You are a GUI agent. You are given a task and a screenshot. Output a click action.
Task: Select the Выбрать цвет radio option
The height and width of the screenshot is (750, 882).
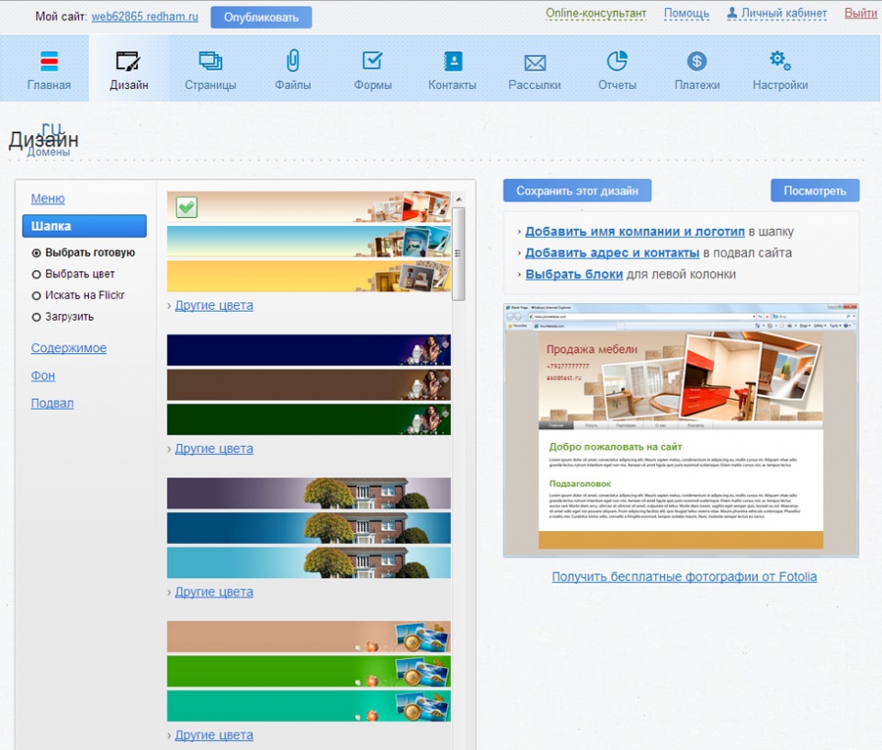pos(37,275)
